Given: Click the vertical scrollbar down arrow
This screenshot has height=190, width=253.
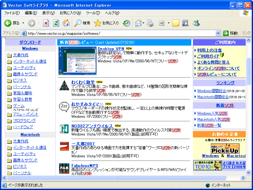Looking at the screenshot, I should click(249, 173).
